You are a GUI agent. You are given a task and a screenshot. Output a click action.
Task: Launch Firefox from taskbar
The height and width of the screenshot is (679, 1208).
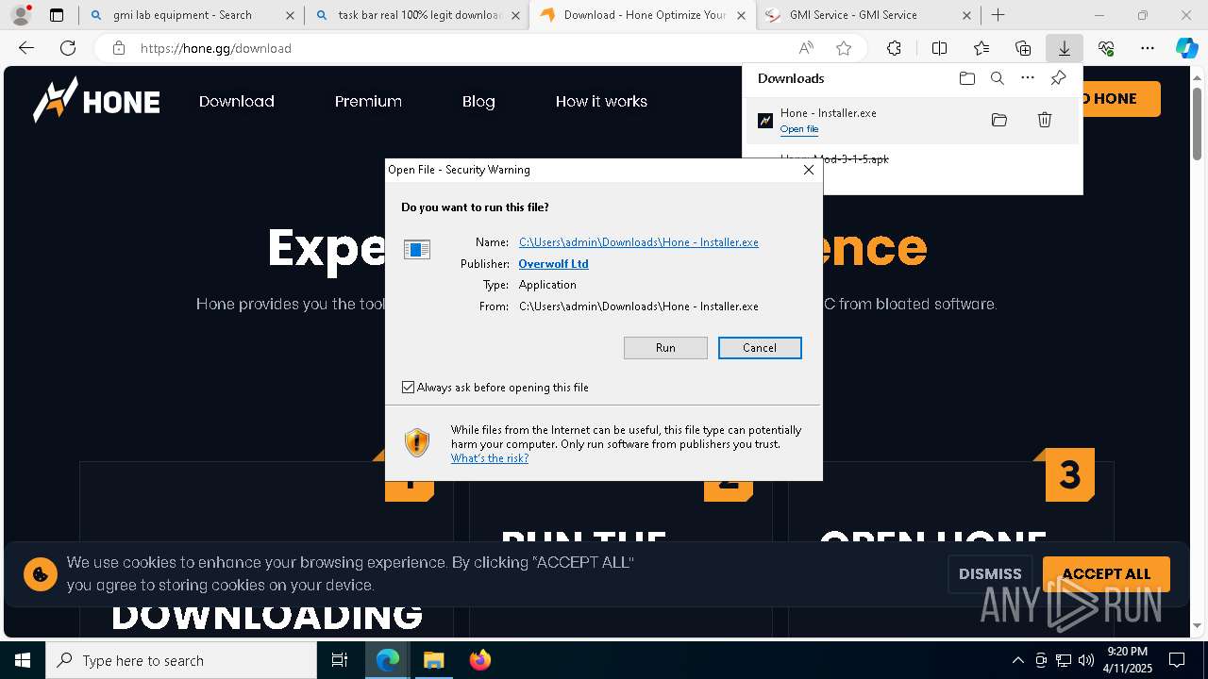click(480, 660)
